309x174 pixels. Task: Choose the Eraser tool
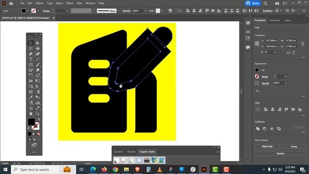click(x=38, y=70)
